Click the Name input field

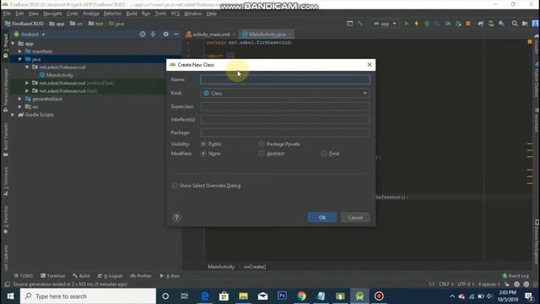(x=285, y=79)
